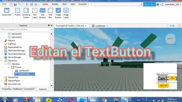182x102 pixels.
Task: Collapse the Camaras ScreenGui node
Action: coord(5,64)
